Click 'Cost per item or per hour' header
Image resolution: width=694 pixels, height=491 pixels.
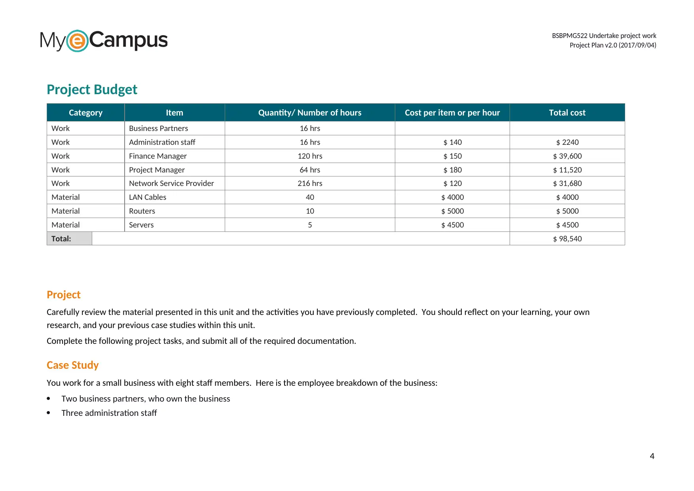click(x=452, y=112)
